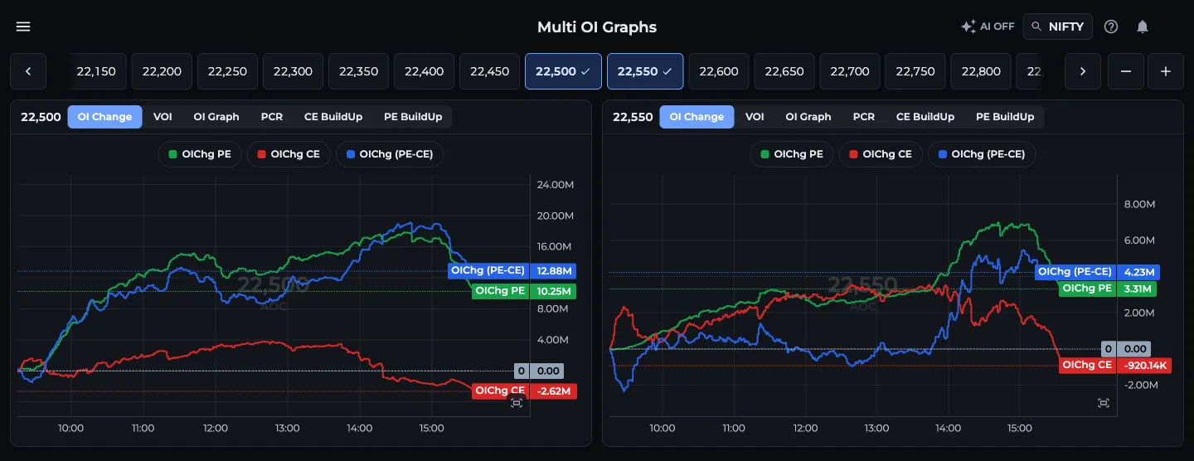Switch to OI Change tab in 22,550 panel
Viewport: 1194px width, 461px height.
[696, 117]
